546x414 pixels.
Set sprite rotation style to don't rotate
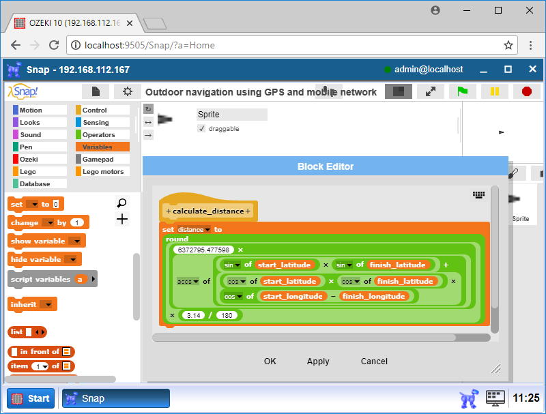point(148,135)
